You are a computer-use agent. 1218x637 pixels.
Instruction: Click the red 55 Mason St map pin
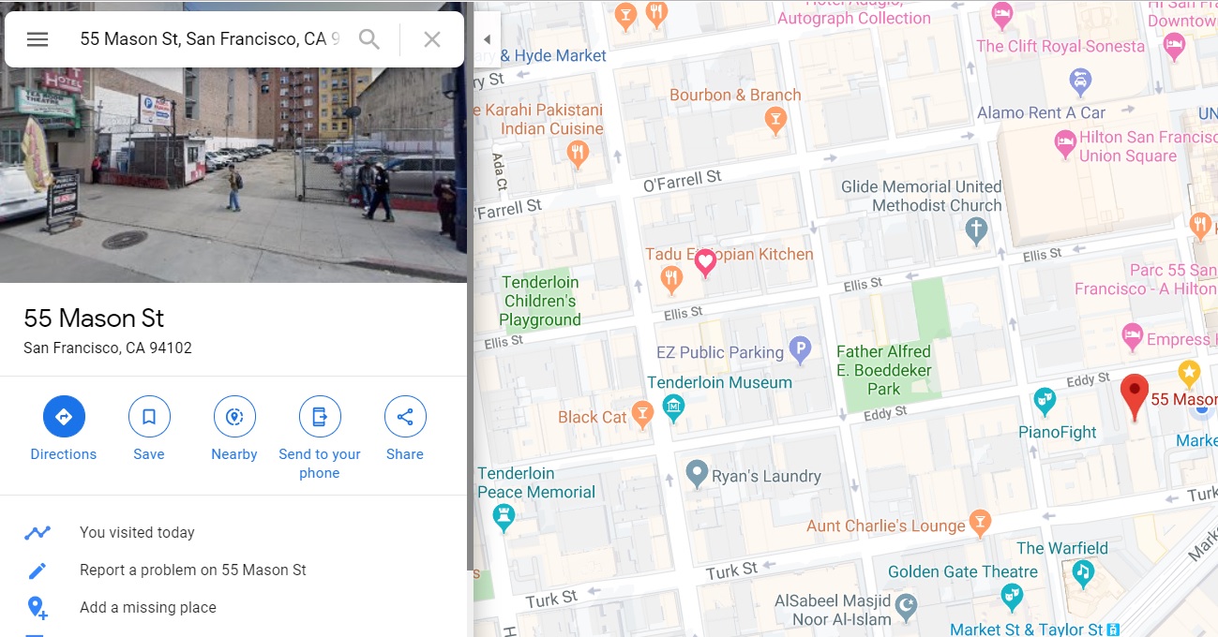[1135, 396]
